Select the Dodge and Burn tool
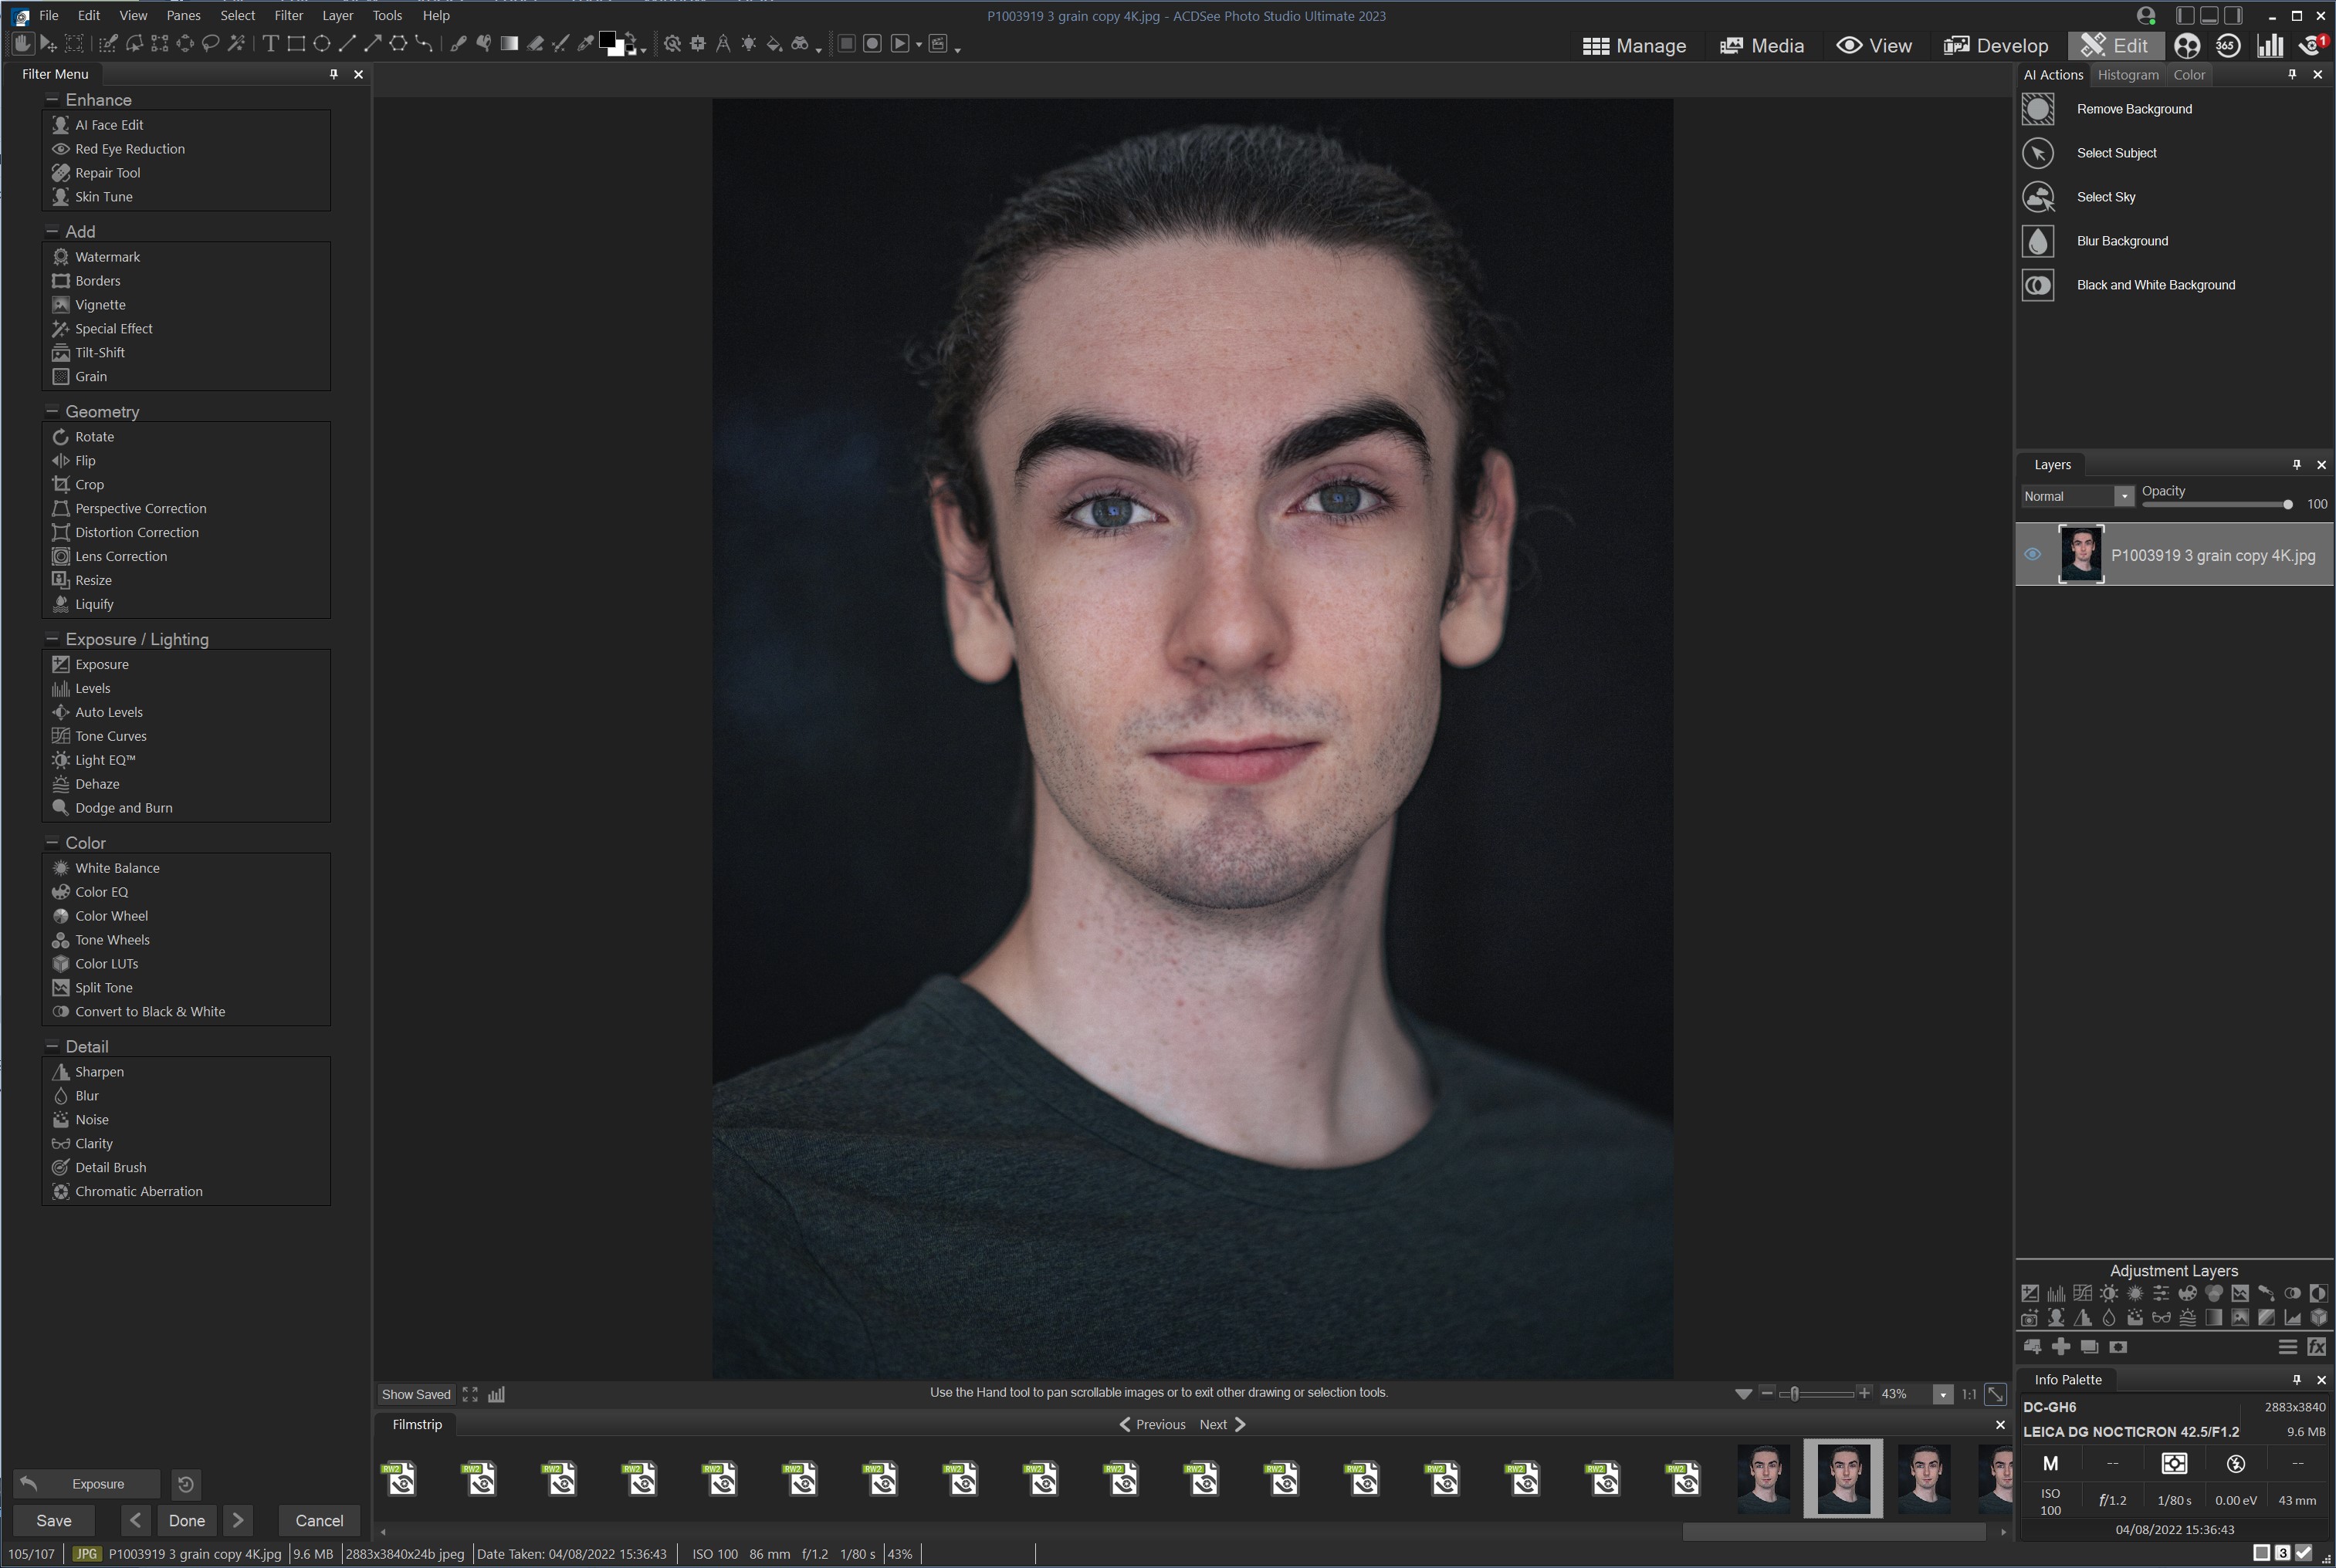This screenshot has height=1568, width=2336. [x=123, y=806]
